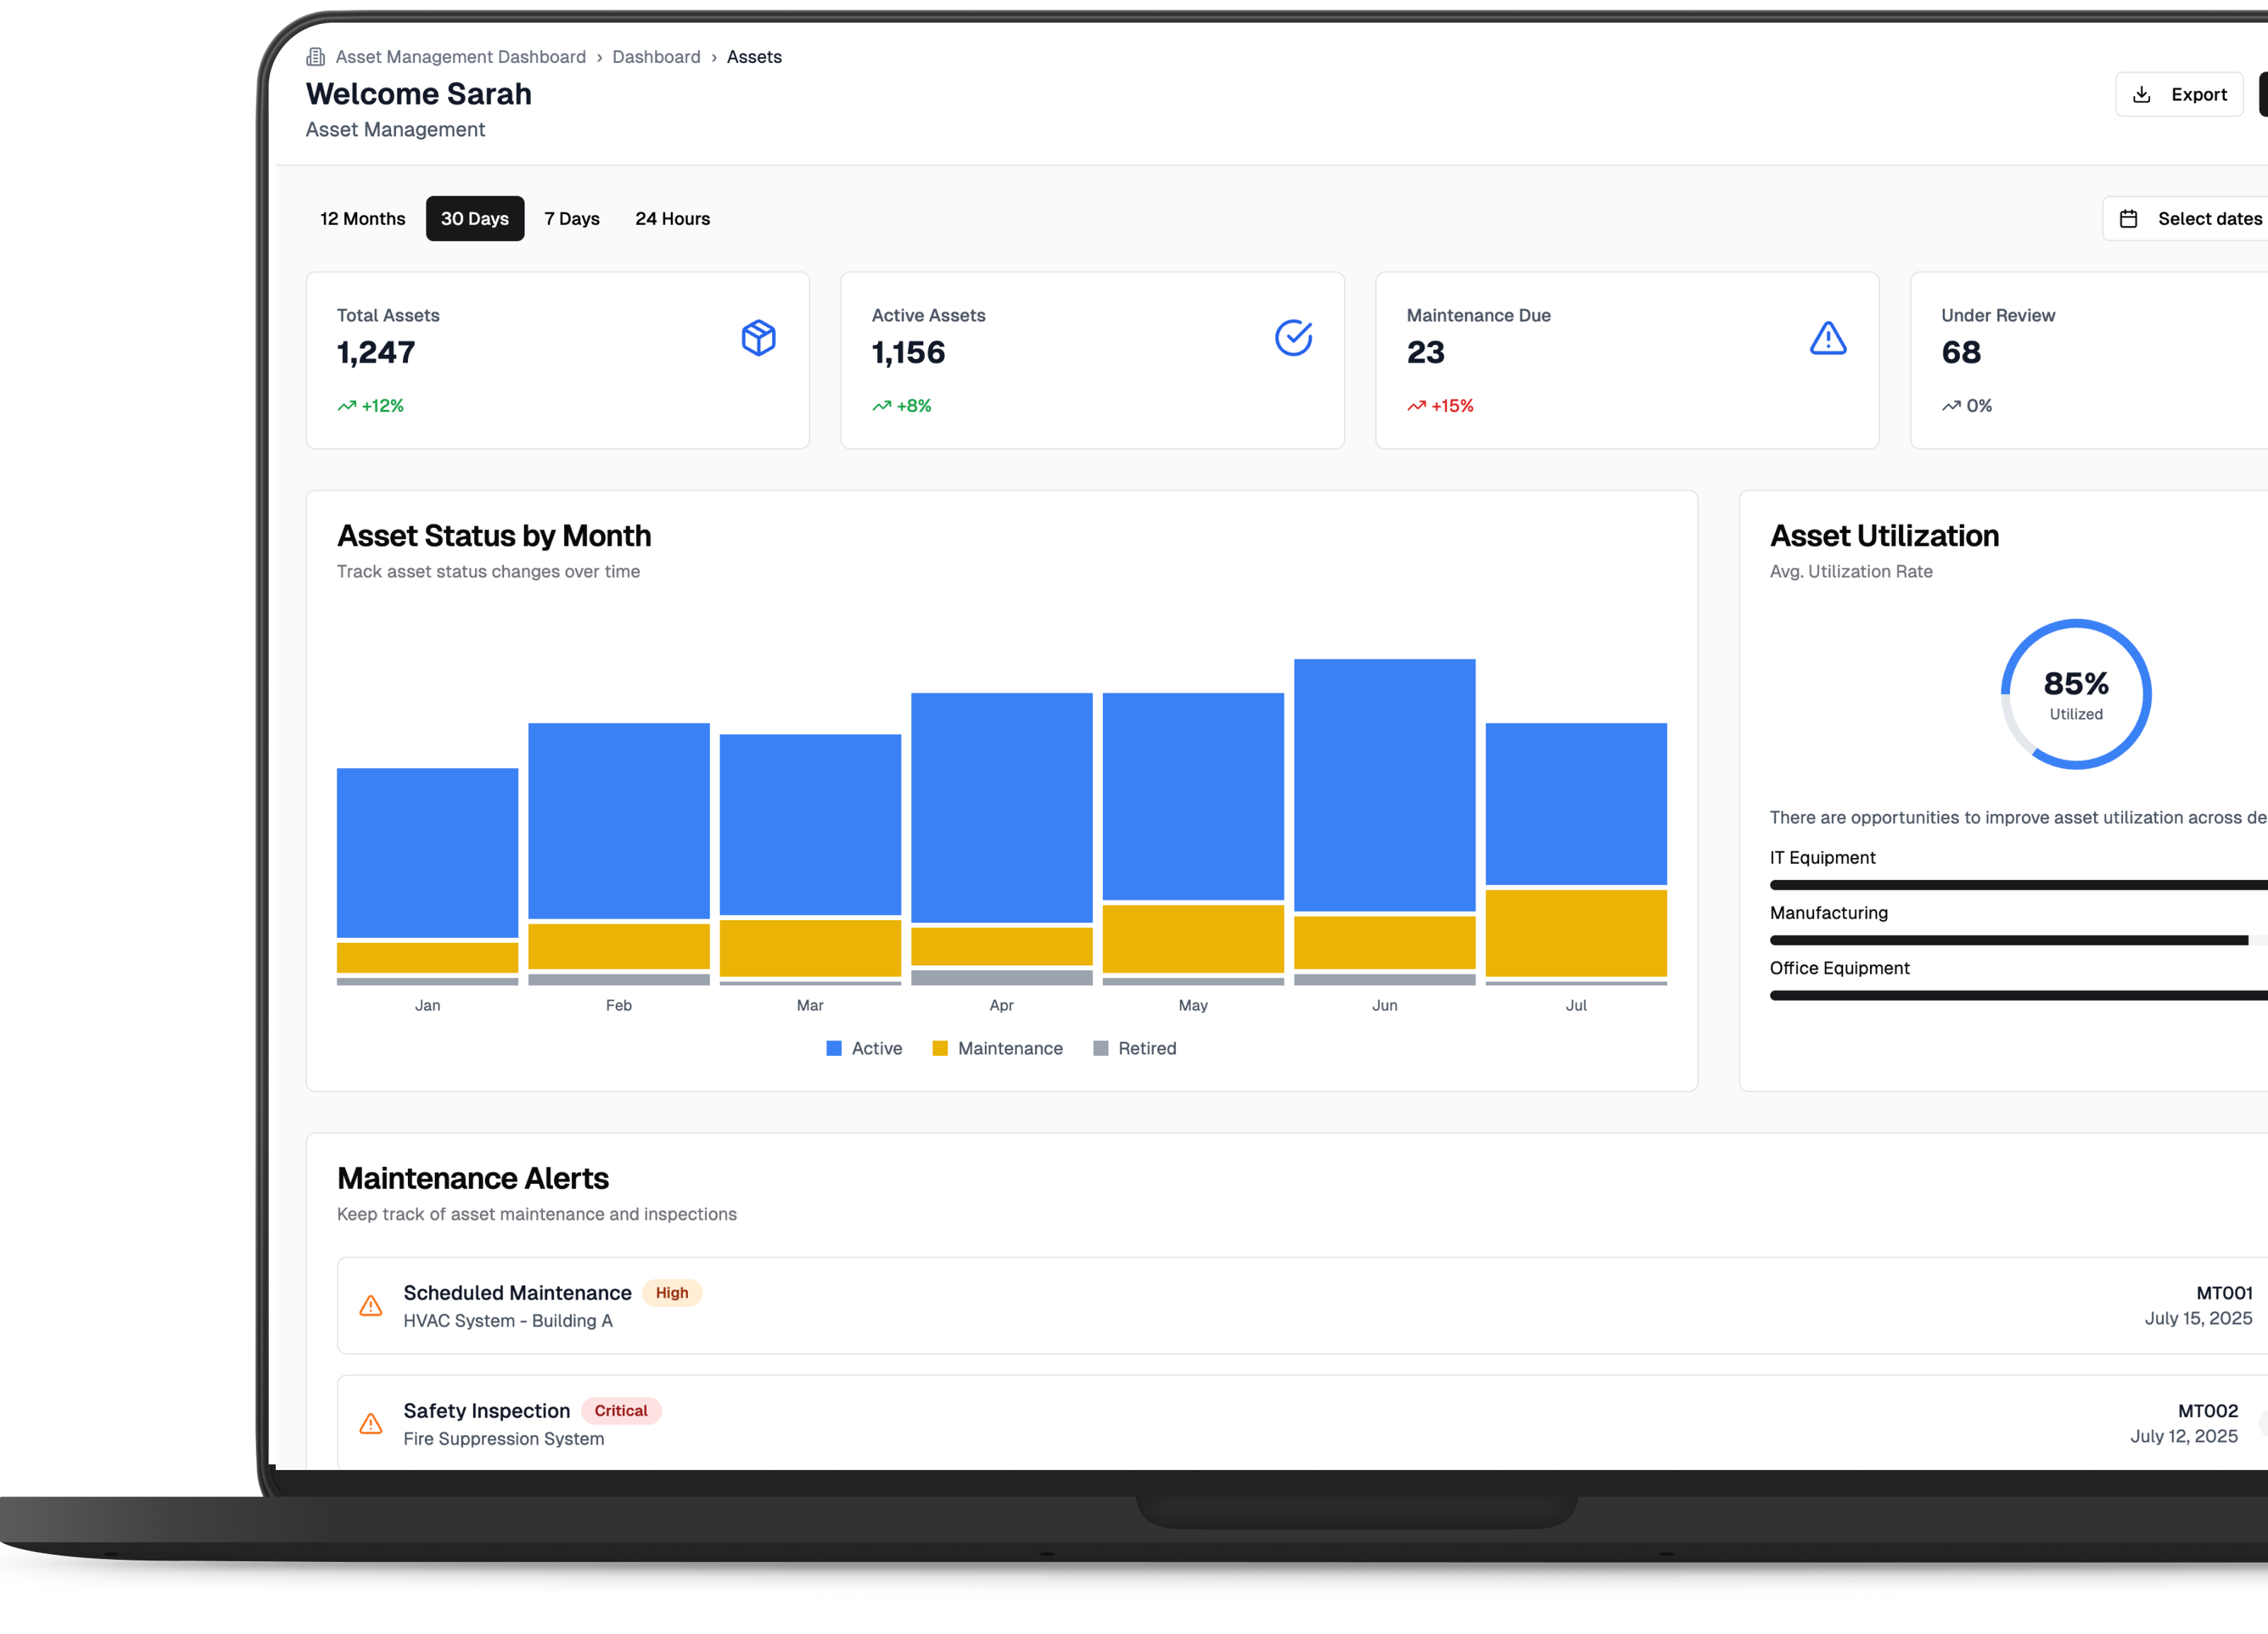
Task: Click the Export download icon
Action: pos(2143,93)
